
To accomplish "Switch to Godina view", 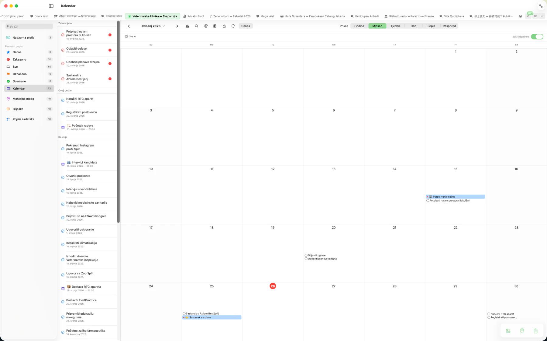I will click(x=359, y=26).
